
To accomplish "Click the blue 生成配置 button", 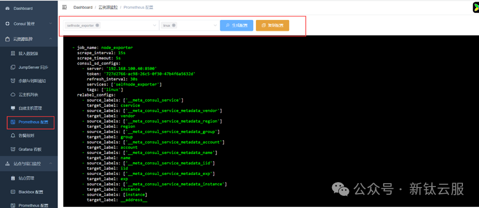I will [x=236, y=25].
